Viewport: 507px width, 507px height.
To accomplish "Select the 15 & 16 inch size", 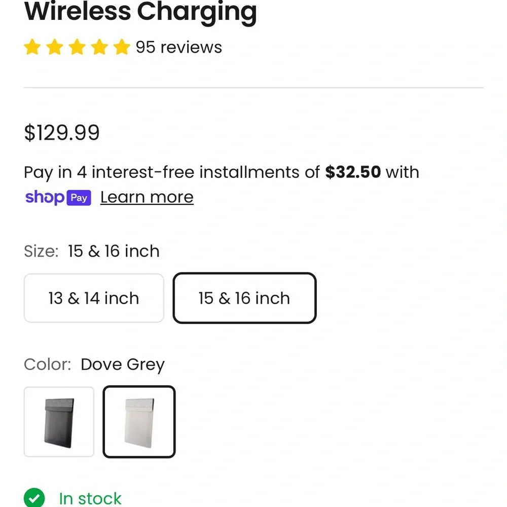I will pos(244,298).
